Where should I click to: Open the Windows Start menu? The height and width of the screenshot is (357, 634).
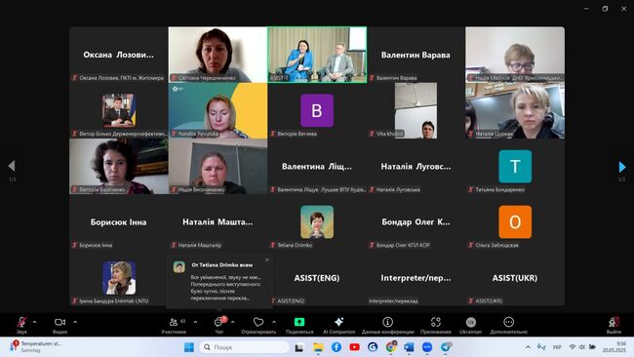point(189,347)
